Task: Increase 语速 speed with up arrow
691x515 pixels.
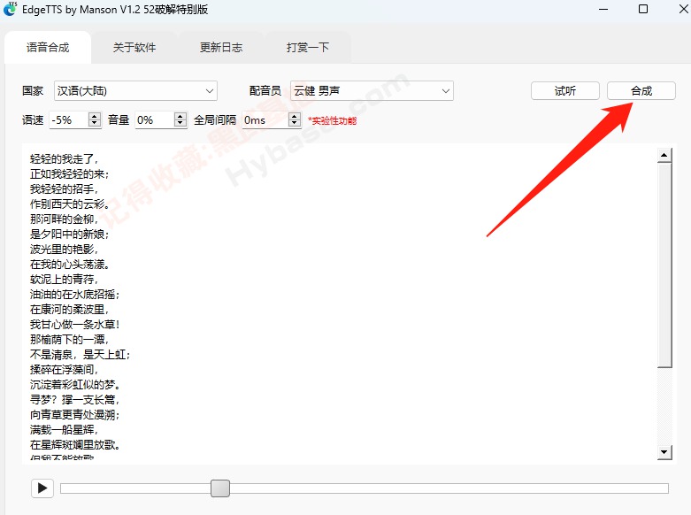Action: pyautogui.click(x=95, y=116)
